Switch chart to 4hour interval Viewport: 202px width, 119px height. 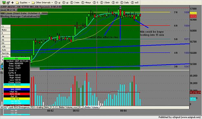click(x=86, y=3)
